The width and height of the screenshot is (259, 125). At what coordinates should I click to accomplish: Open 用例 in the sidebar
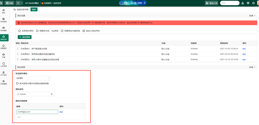(x=4, y=11)
